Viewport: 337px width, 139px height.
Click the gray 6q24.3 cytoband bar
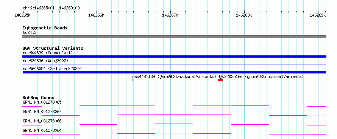[x=174, y=37]
